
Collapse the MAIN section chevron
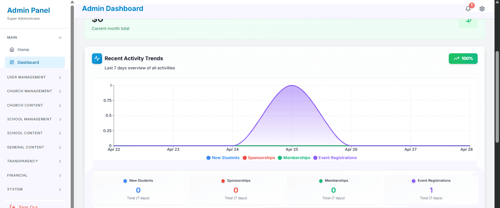point(60,38)
